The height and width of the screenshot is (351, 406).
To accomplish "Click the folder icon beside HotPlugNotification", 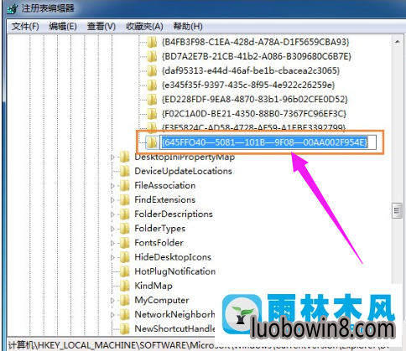I will [124, 271].
